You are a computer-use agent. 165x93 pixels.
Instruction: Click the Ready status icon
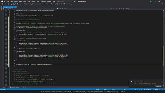(1, 89)
